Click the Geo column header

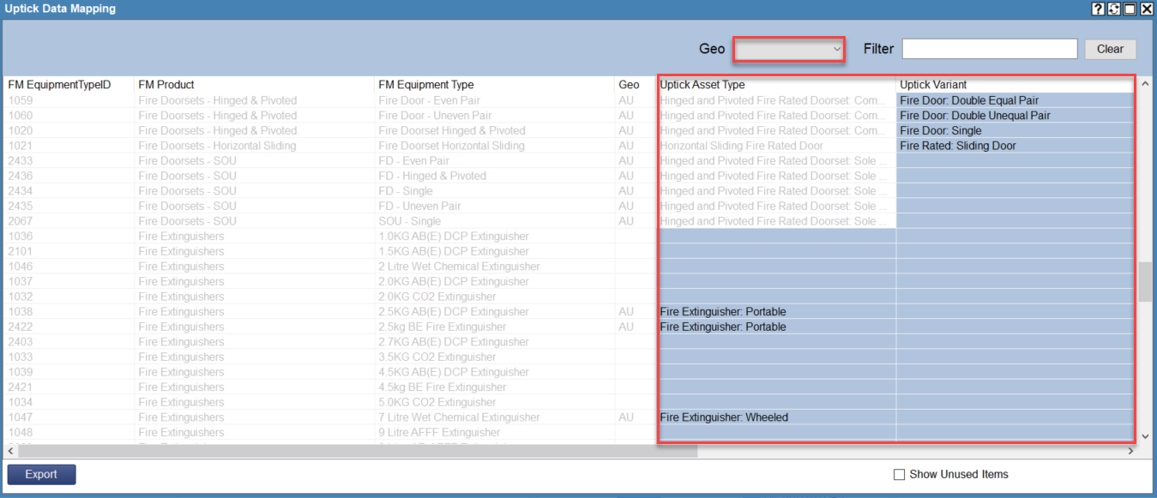629,84
